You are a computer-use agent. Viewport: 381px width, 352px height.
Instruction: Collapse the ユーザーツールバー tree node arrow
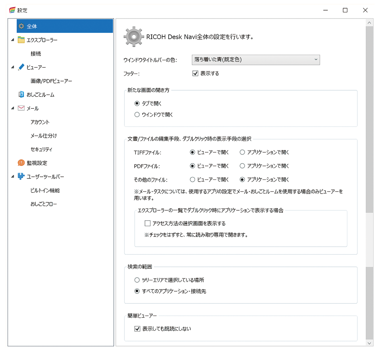click(13, 177)
